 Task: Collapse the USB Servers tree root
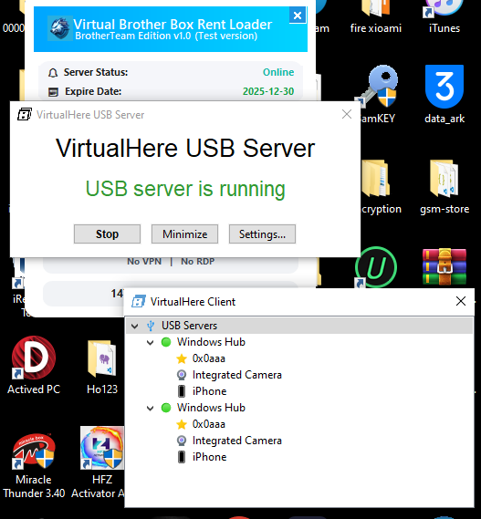134,326
